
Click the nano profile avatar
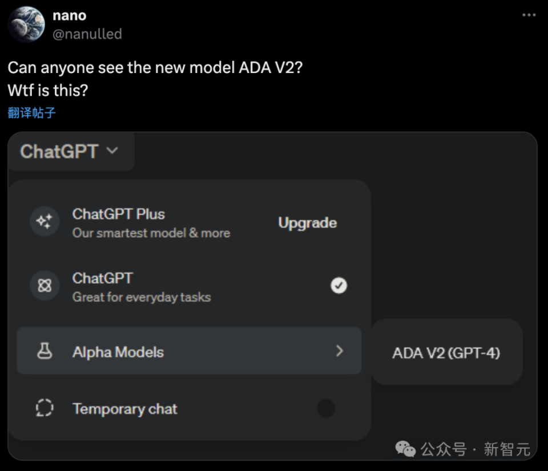[26, 24]
